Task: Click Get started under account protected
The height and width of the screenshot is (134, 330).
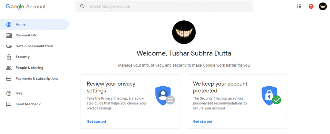Action: 202,121
